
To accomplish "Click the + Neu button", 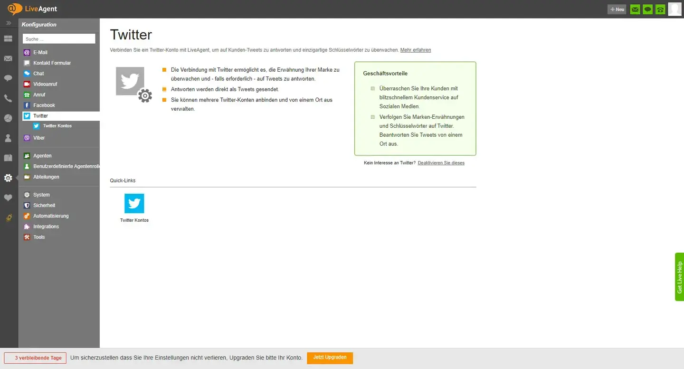I will click(x=617, y=9).
